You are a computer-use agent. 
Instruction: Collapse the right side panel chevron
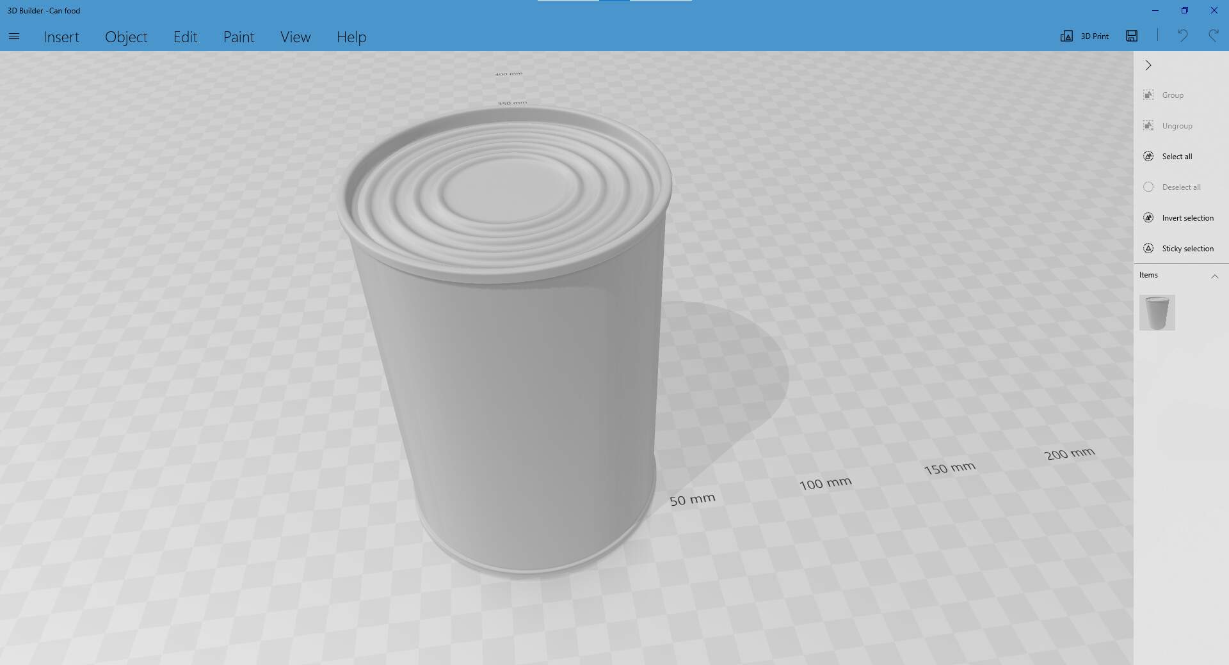coord(1148,65)
